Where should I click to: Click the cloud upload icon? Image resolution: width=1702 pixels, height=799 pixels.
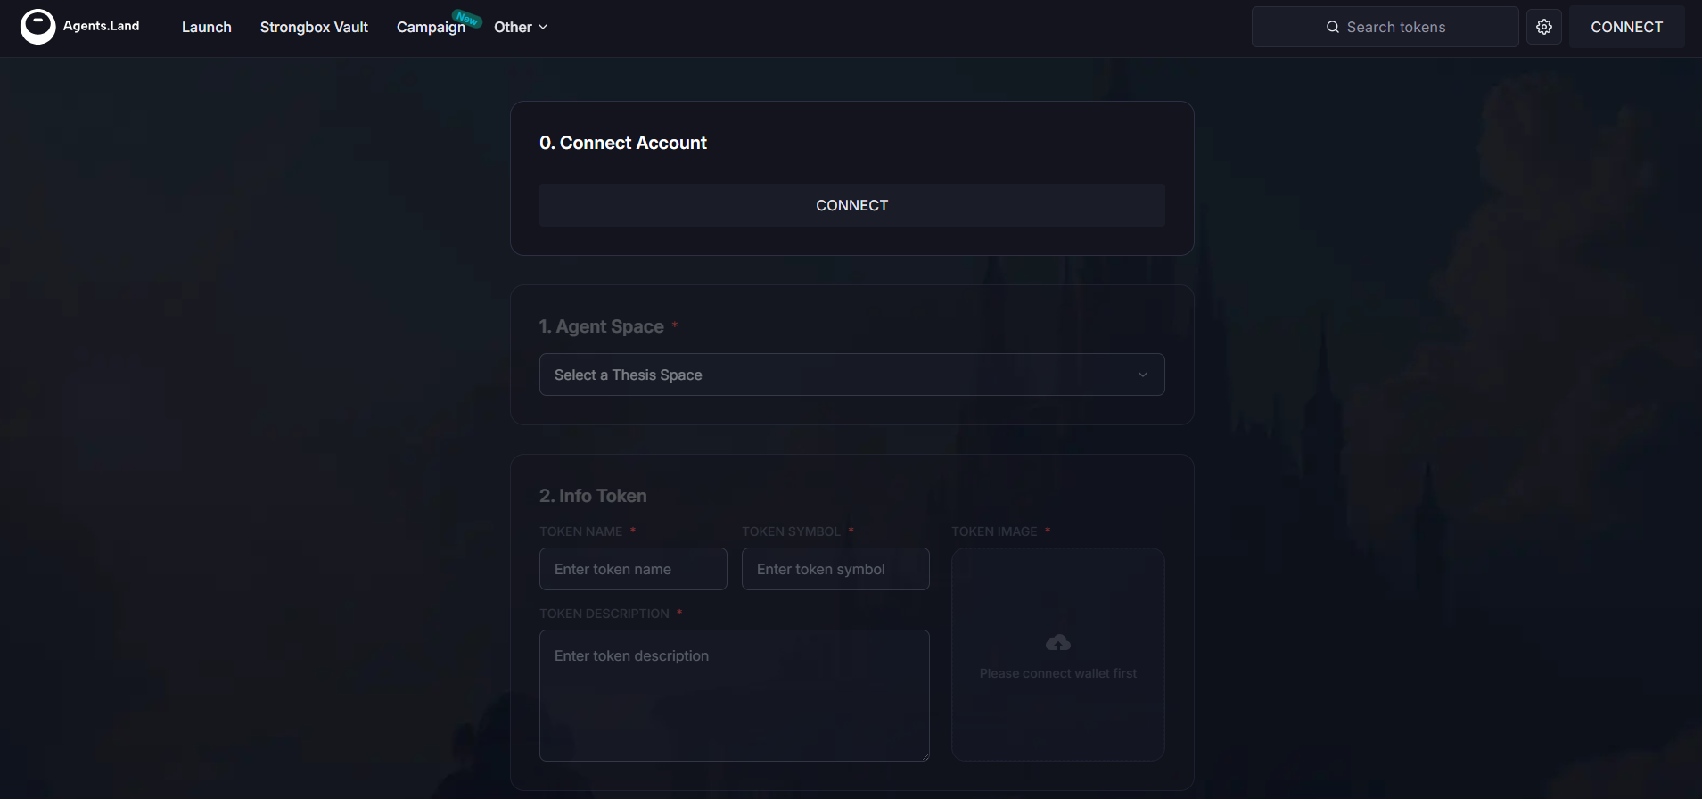pyautogui.click(x=1057, y=643)
